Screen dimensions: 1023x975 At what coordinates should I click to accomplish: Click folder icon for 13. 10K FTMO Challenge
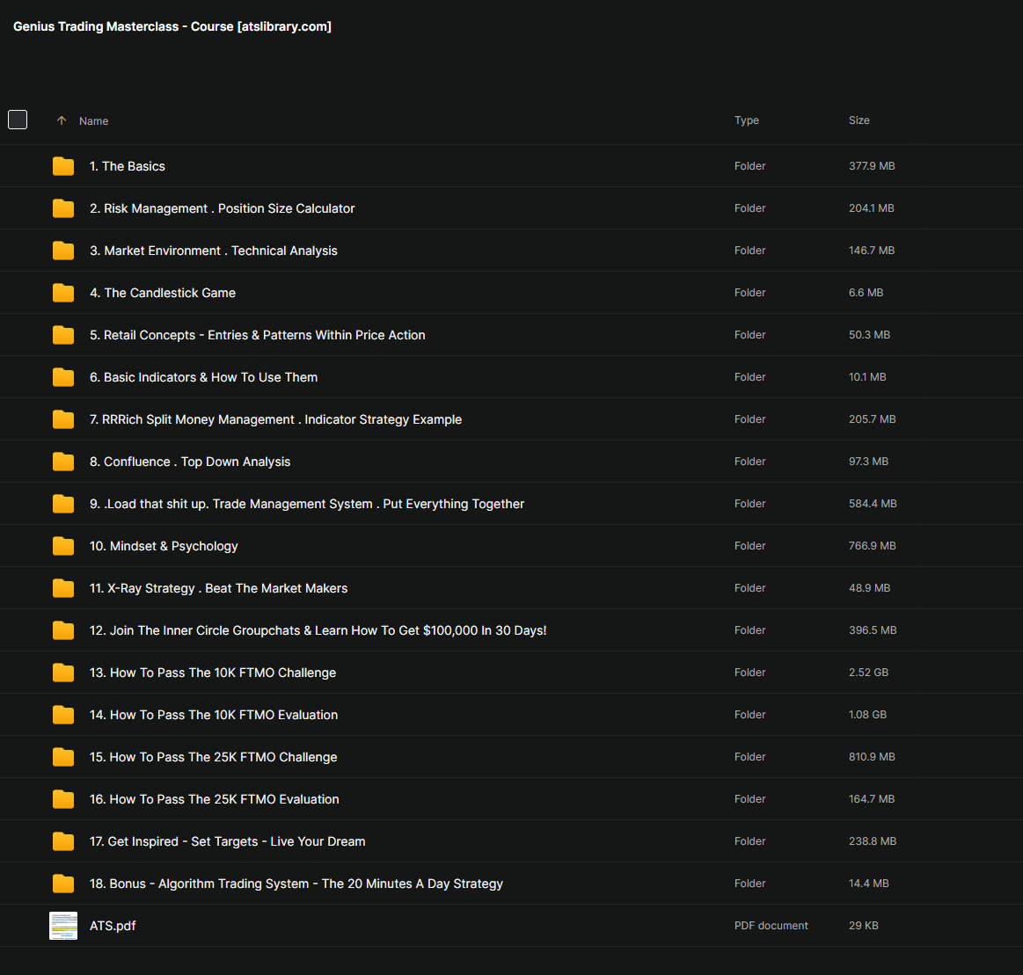click(63, 673)
